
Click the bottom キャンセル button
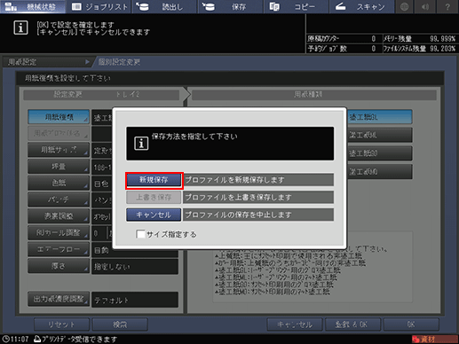point(295,324)
